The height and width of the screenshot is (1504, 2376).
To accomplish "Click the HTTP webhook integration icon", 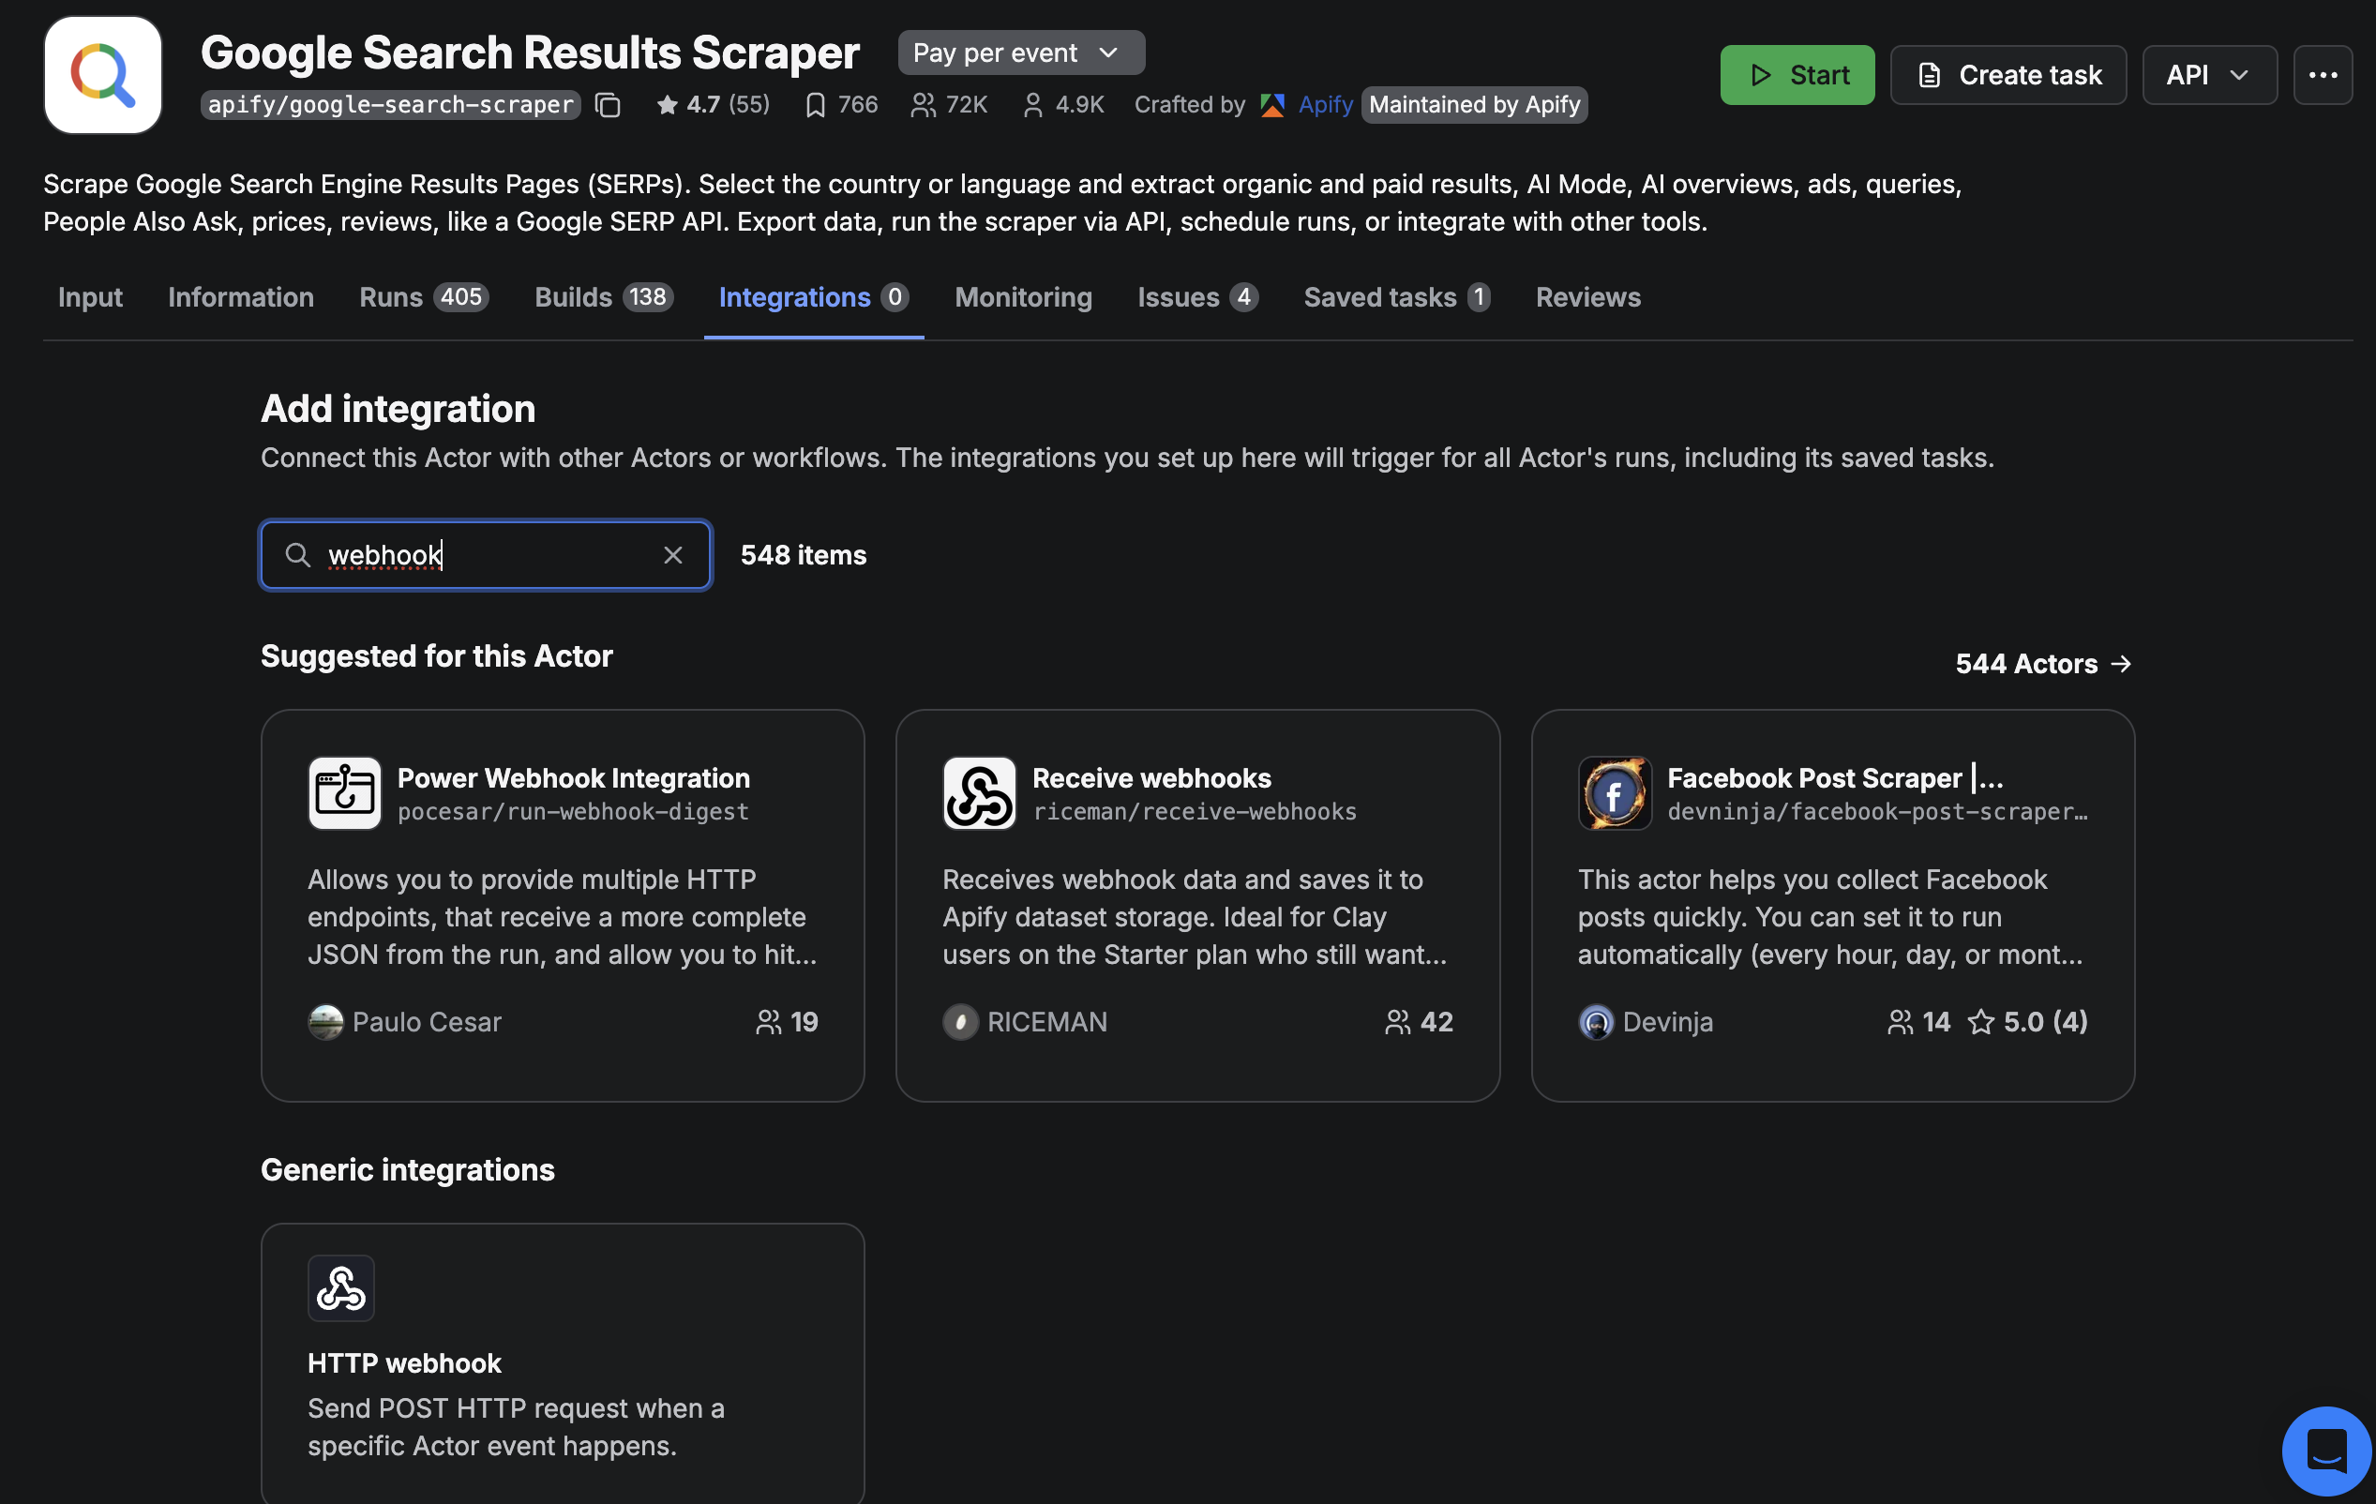I will 341,1288.
